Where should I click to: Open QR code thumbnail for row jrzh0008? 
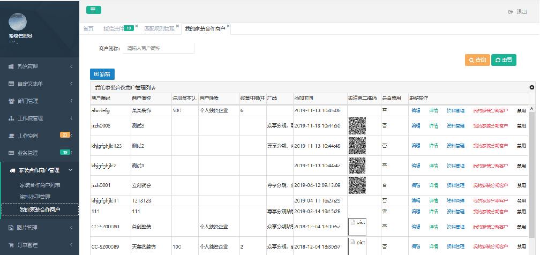[357, 125]
